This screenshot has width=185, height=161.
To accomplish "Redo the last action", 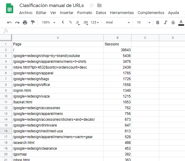I will coord(17,22).
